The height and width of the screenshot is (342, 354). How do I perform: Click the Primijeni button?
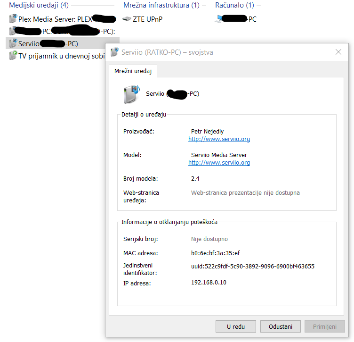pyautogui.click(x=325, y=326)
